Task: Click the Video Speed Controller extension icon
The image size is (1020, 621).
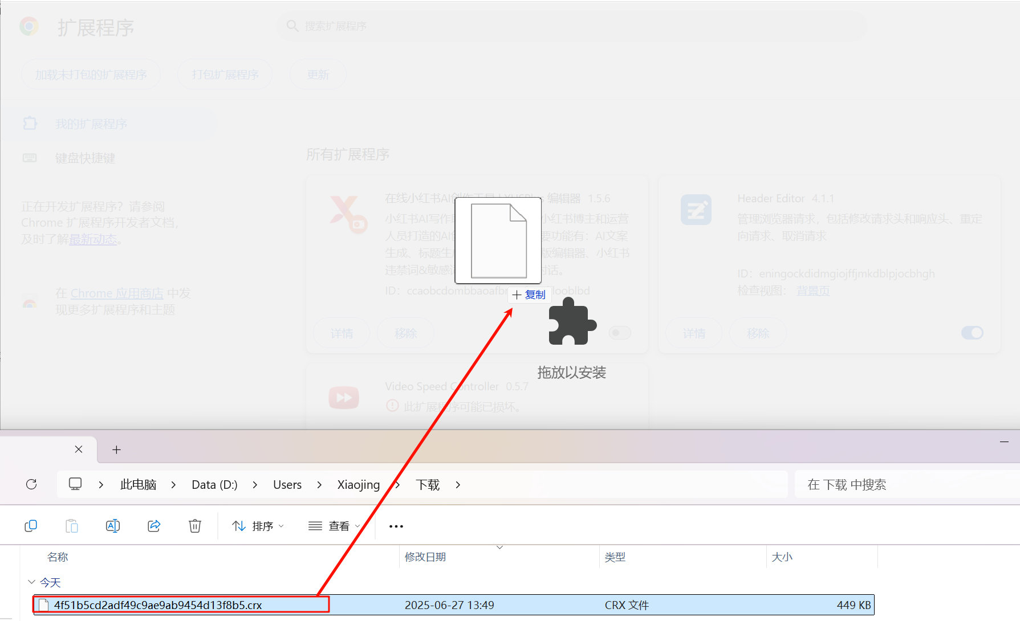Action: pyautogui.click(x=343, y=397)
